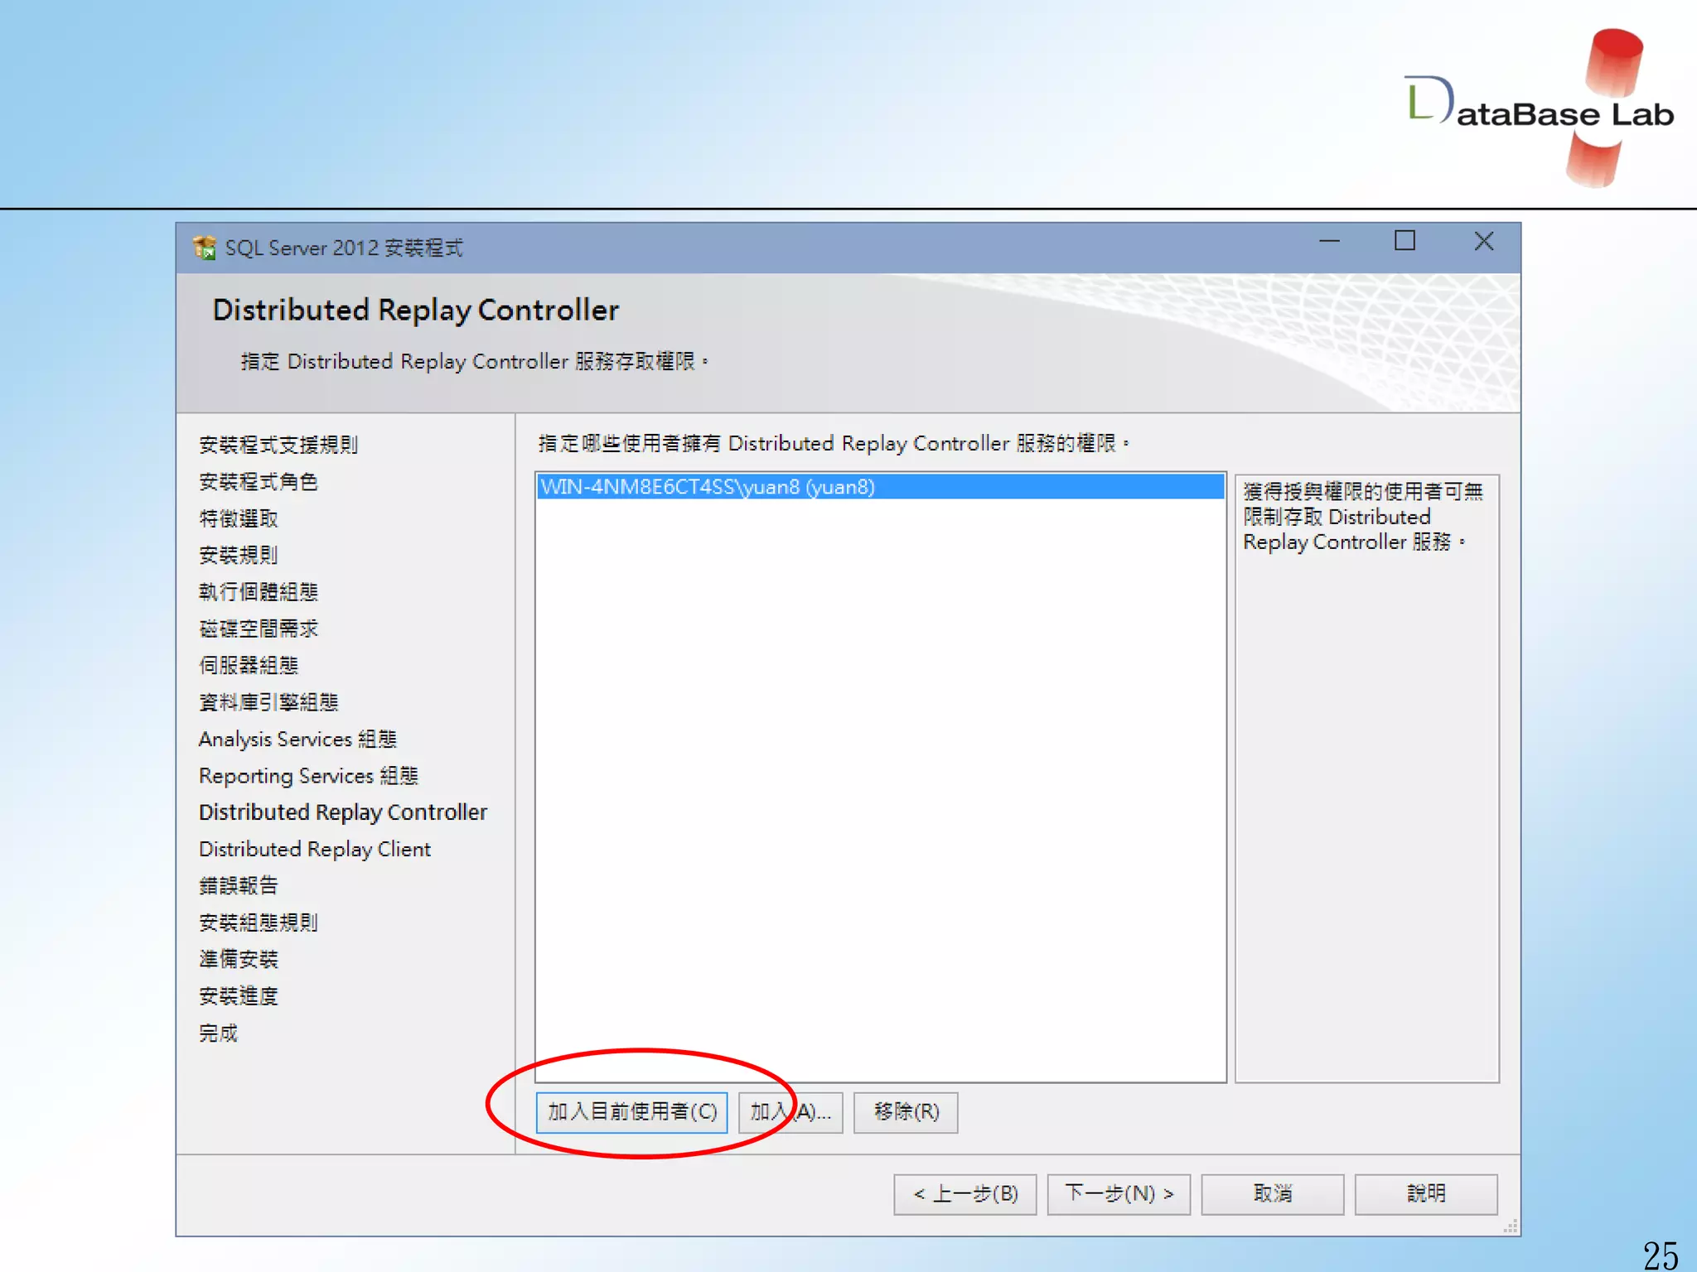Maximize the SQL Server 2012 setup window
Image resolution: width=1697 pixels, height=1272 pixels.
pos(1404,242)
